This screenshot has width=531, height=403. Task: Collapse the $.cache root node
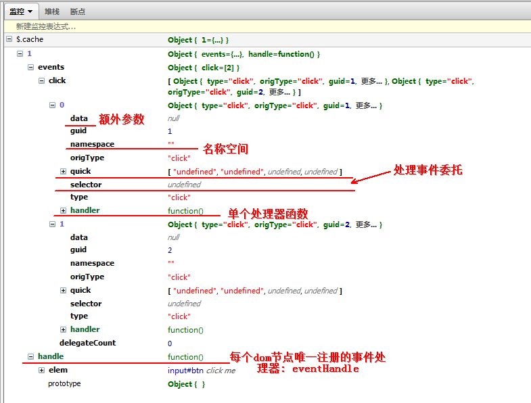click(x=9, y=40)
